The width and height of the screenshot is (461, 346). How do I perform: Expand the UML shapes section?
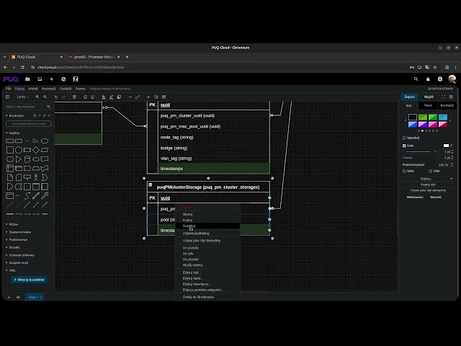point(12,270)
